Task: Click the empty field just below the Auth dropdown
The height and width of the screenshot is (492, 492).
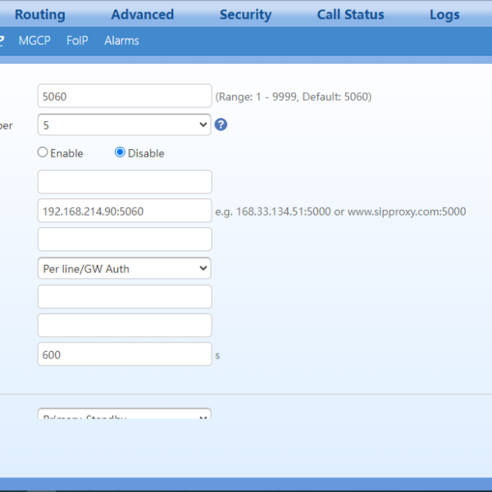Action: click(x=125, y=297)
